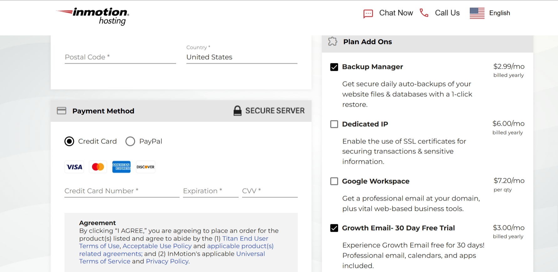Viewport: 558px width, 272px height.
Task: Click the Dedicated IP $6.00/mo price
Action: point(509,124)
